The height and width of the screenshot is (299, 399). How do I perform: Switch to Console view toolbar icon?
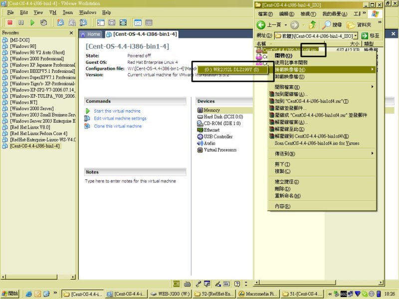click(x=149, y=22)
